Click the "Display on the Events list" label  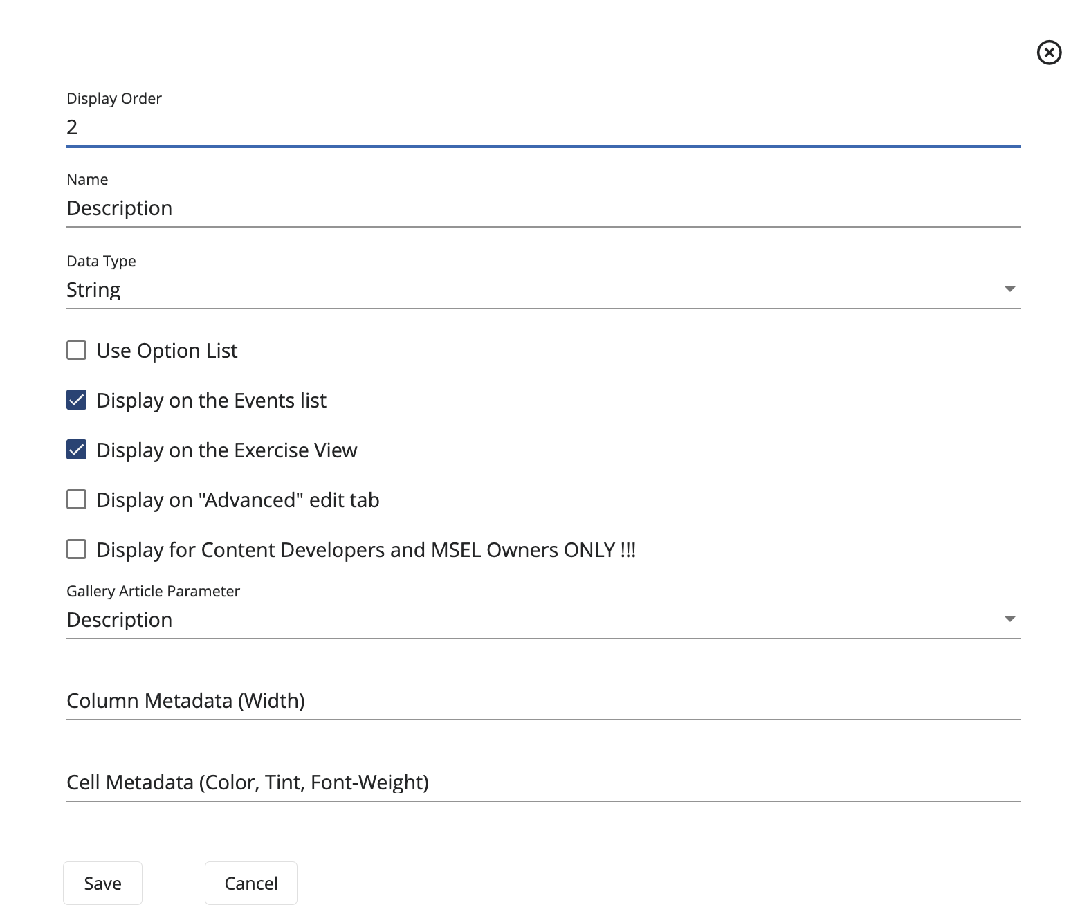211,401
